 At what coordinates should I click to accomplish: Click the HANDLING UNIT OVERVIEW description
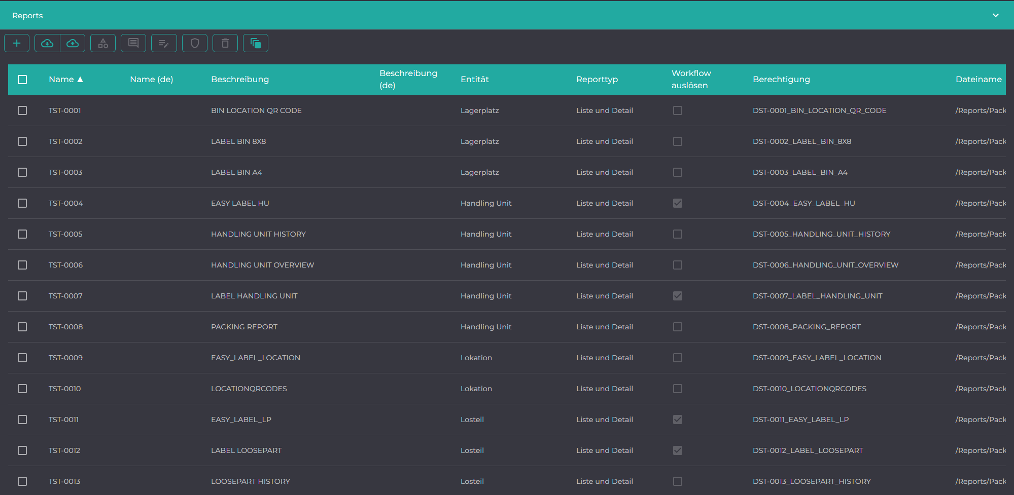[262, 265]
